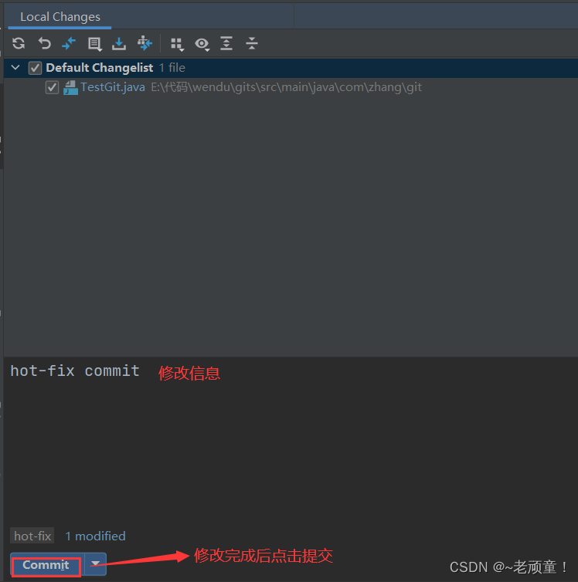Click the Java file icon of TestGit.java
The height and width of the screenshot is (582, 578).
click(x=70, y=88)
